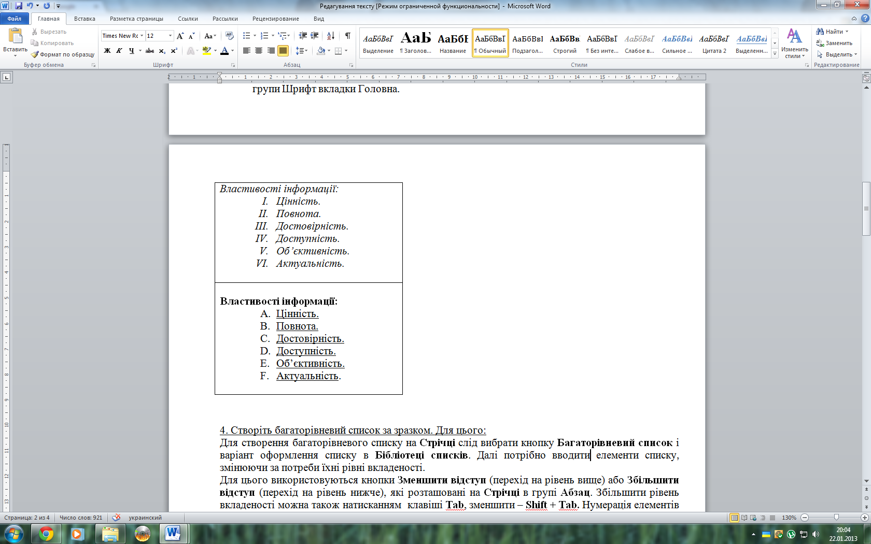Click the Grow Font icon
Image resolution: width=871 pixels, height=544 pixels.
tap(180, 36)
